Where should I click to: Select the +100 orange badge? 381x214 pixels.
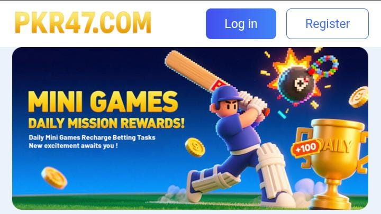point(306,148)
